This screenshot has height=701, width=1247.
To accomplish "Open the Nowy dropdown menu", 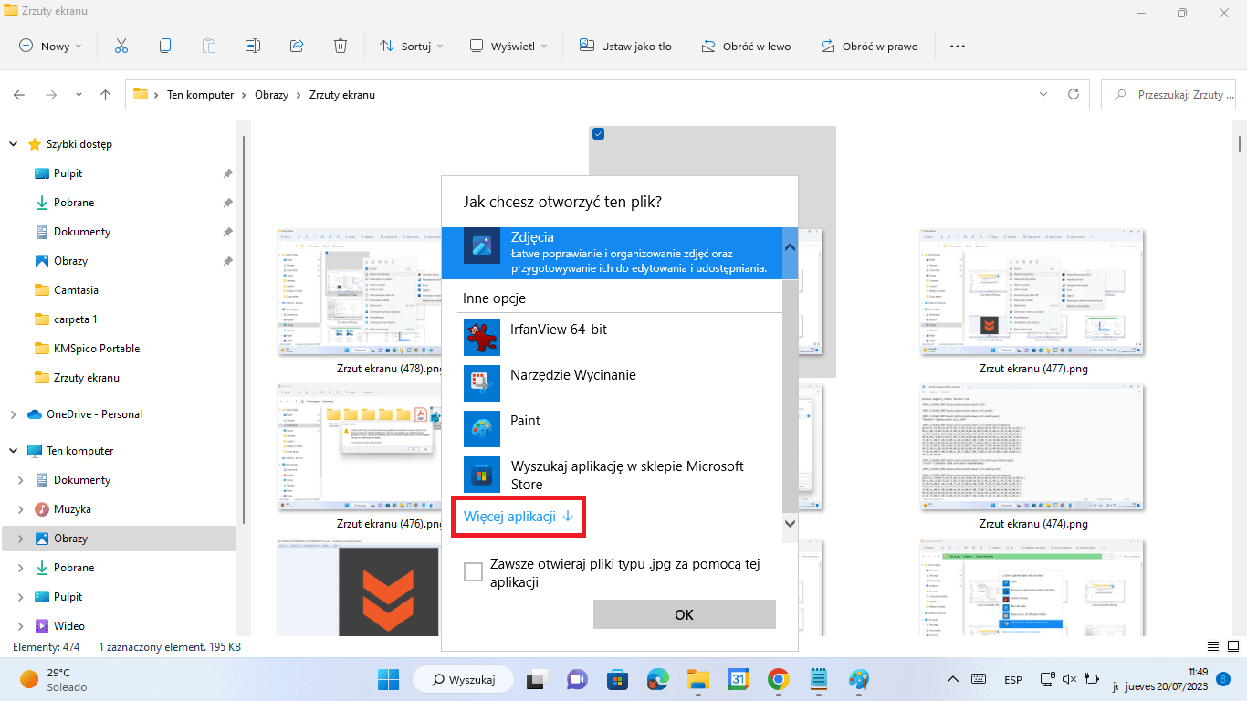I will click(x=50, y=46).
